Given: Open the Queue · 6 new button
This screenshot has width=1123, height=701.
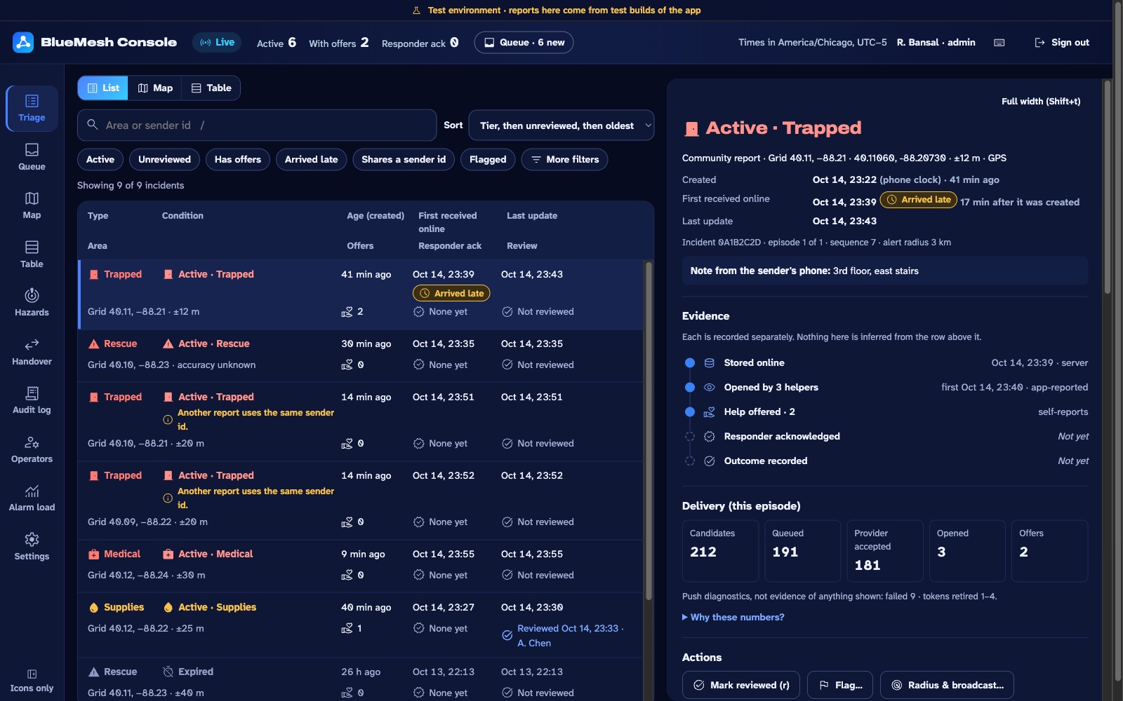Looking at the screenshot, I should 524,43.
